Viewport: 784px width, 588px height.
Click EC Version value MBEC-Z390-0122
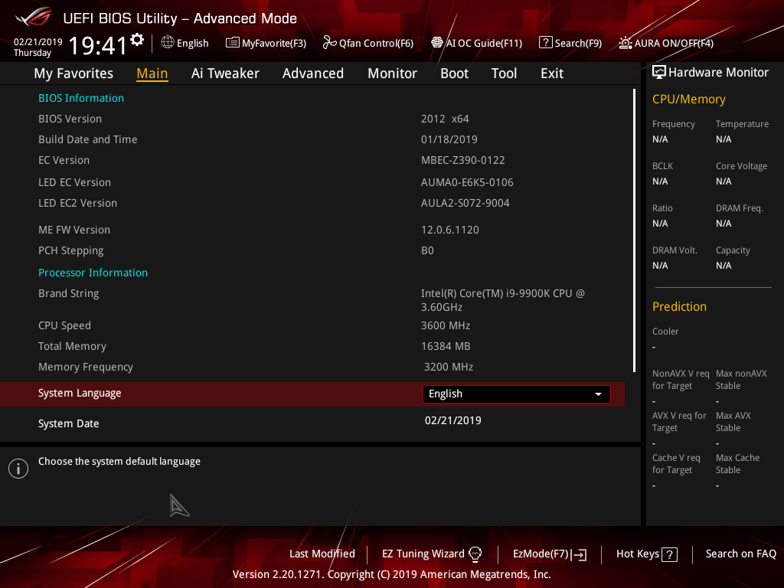coord(463,160)
